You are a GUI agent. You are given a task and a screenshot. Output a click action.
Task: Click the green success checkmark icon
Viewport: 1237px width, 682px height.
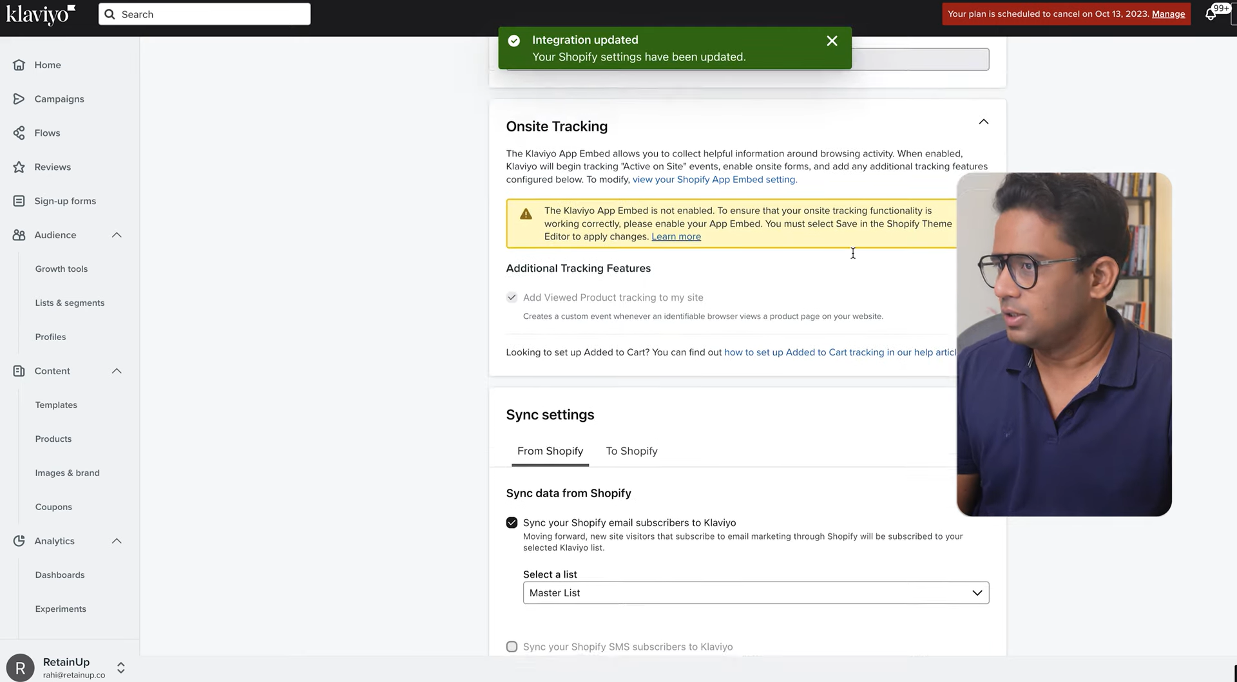click(x=514, y=41)
